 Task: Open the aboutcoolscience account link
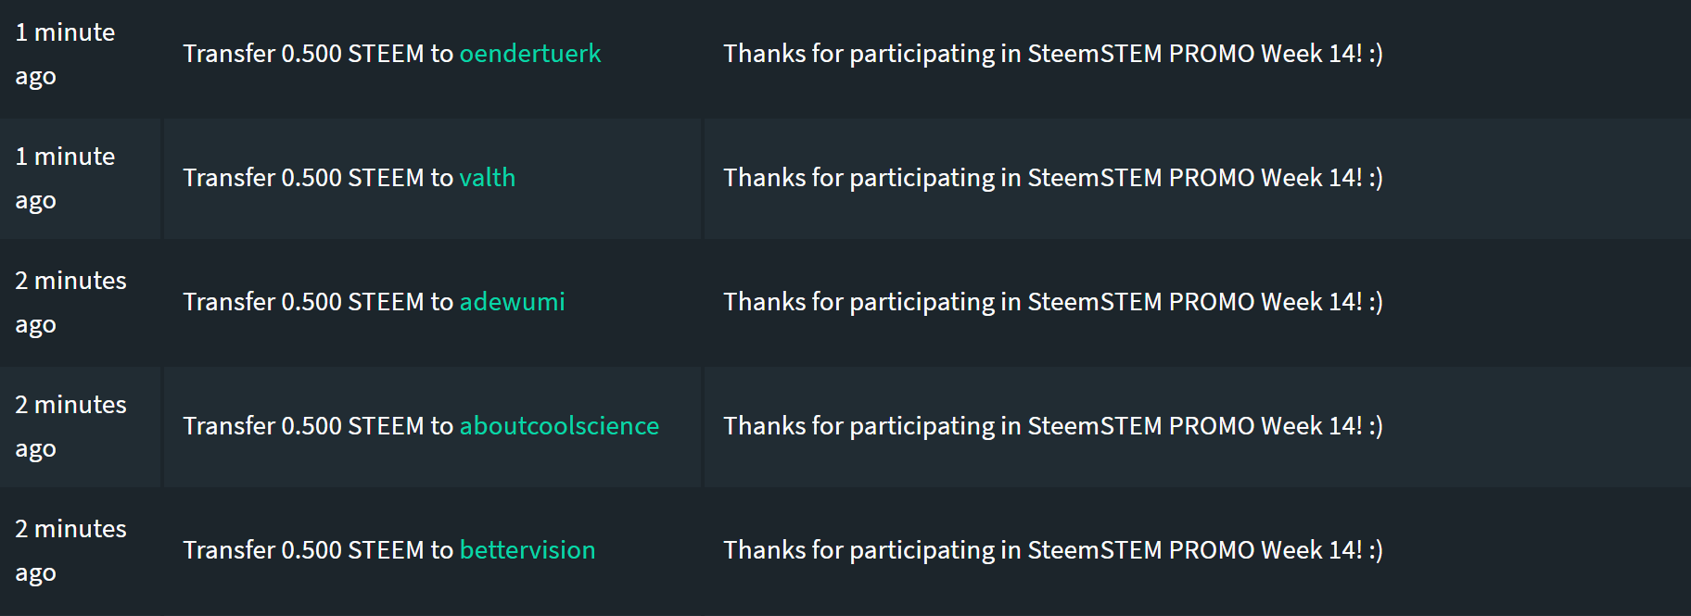tap(560, 426)
